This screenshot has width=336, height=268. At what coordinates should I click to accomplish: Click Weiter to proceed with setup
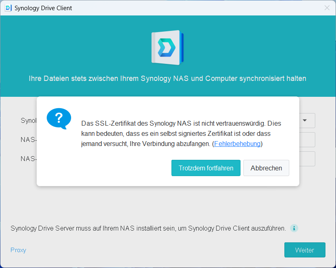click(x=305, y=250)
